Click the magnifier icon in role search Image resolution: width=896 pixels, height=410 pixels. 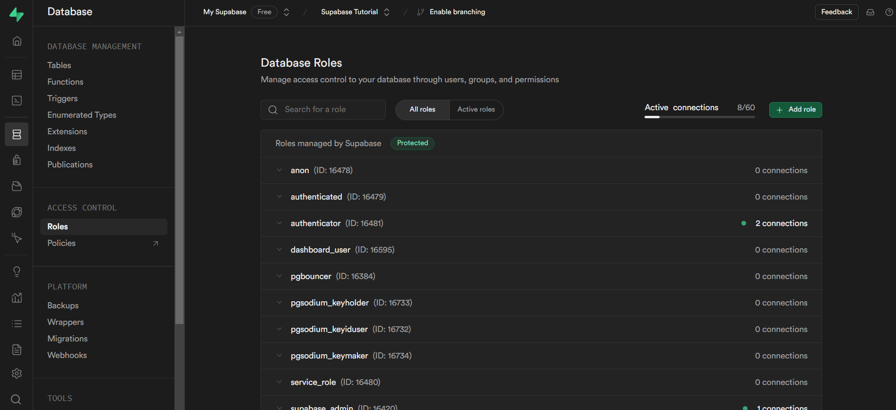pyautogui.click(x=273, y=110)
